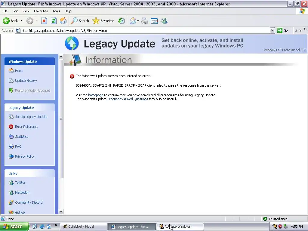Open the Windows Start menu
The image size is (308, 231).
(x=14, y=226)
